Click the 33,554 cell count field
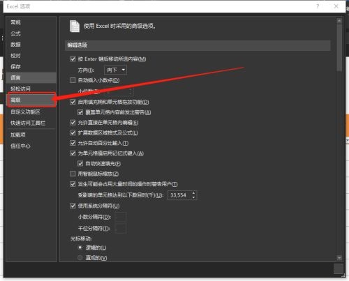 tap(179, 195)
